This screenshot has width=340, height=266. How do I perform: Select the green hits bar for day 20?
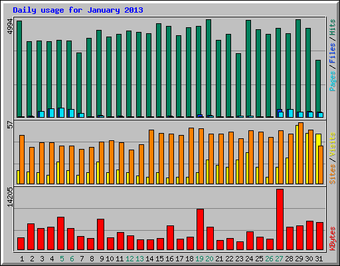coord(209,68)
